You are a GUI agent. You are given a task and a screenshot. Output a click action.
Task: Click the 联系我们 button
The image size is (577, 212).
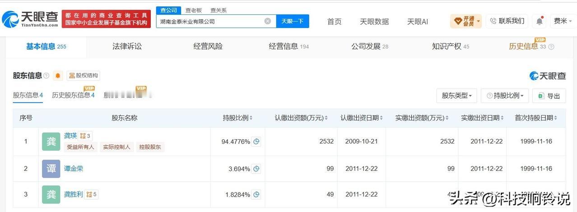(507, 21)
